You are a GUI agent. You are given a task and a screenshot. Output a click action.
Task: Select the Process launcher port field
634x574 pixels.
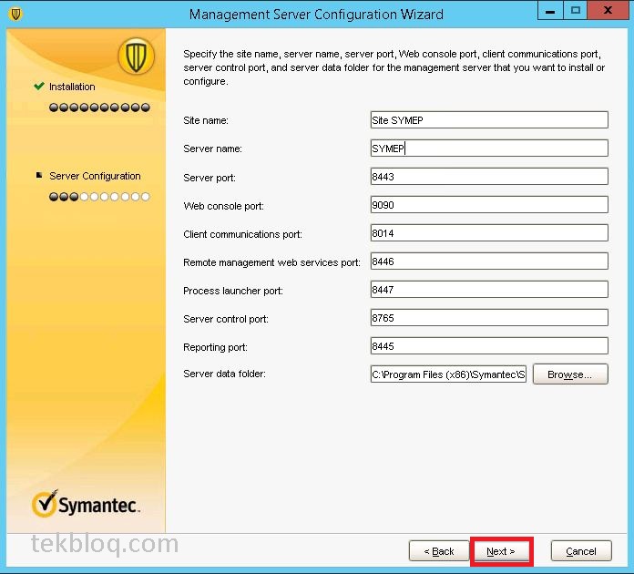(x=489, y=290)
